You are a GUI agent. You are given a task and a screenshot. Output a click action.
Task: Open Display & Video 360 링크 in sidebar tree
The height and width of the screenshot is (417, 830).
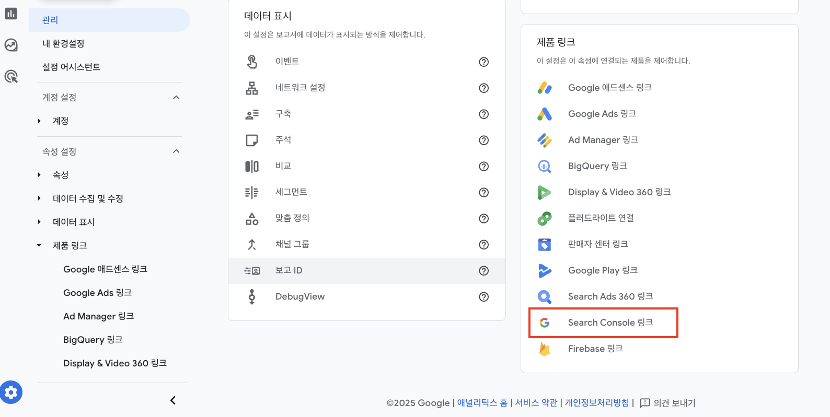click(x=115, y=363)
